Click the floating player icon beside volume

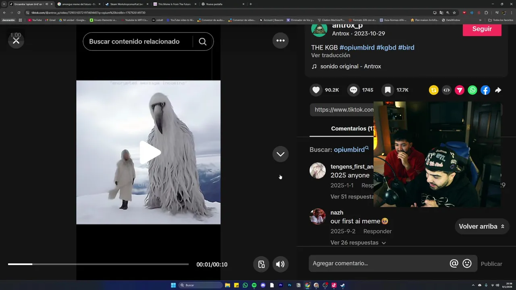coord(261,264)
